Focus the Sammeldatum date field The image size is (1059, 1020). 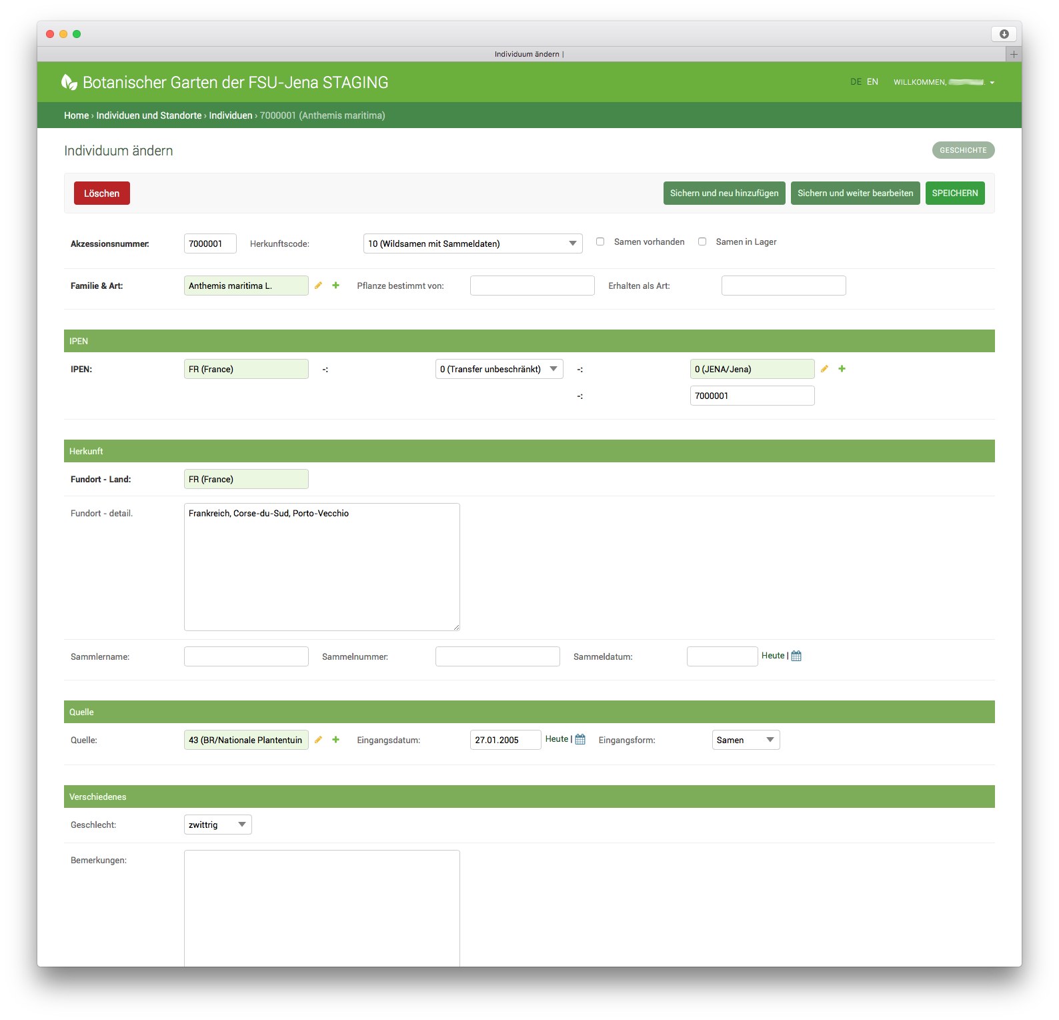pyautogui.click(x=722, y=656)
